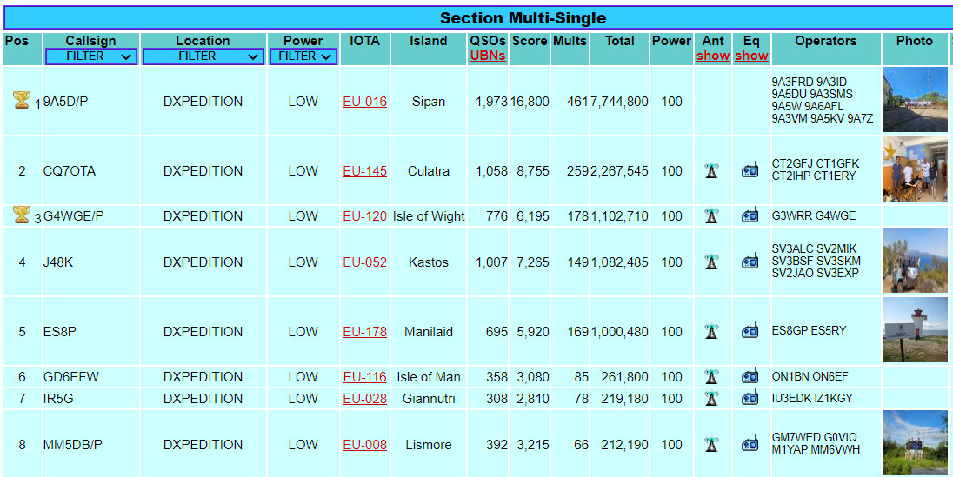Click island name Isle of Wight
The width and height of the screenshot is (953, 477).
tap(429, 216)
